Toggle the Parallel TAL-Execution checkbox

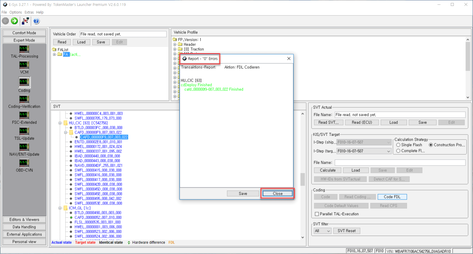(x=317, y=214)
